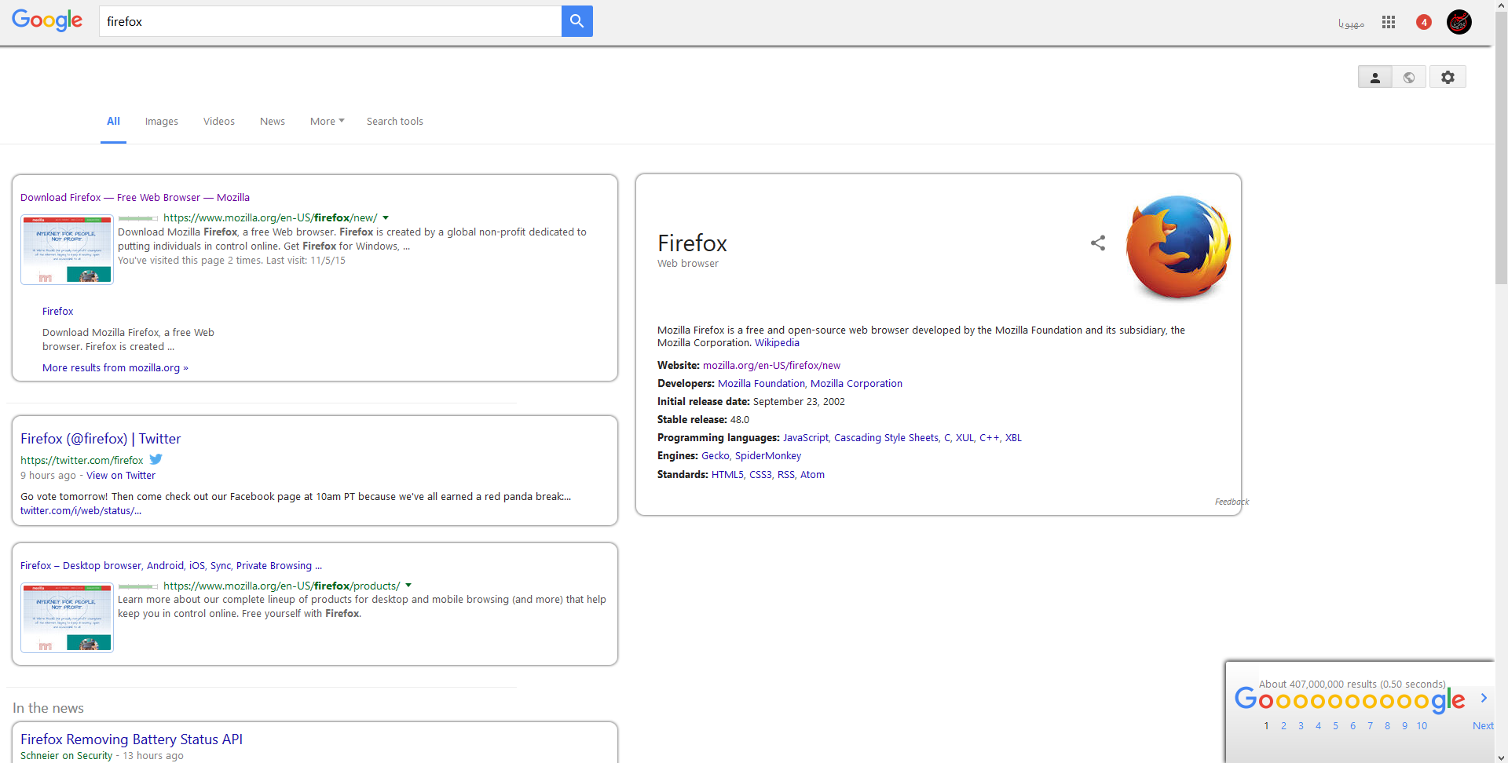Click the Firefox logo image
Screen dimensions: 1508x763
(1178, 247)
